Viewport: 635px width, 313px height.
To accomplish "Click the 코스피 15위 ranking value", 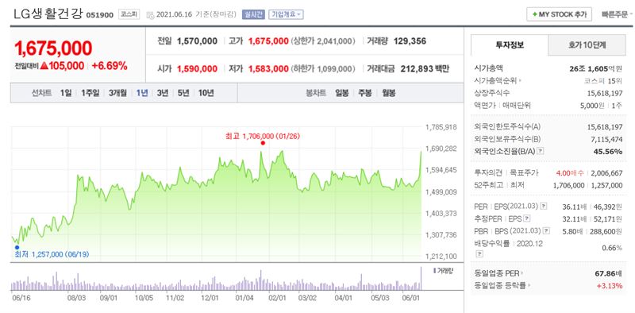I will (603, 81).
